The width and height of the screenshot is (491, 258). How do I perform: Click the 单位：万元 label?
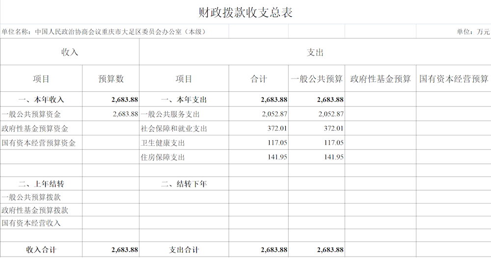click(x=473, y=32)
